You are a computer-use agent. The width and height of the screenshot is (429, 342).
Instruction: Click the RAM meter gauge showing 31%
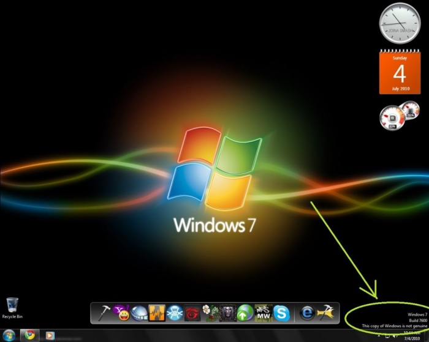coord(410,110)
